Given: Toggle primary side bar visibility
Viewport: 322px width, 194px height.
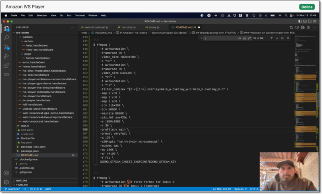Looking at the screenshot, I should point(300,21).
